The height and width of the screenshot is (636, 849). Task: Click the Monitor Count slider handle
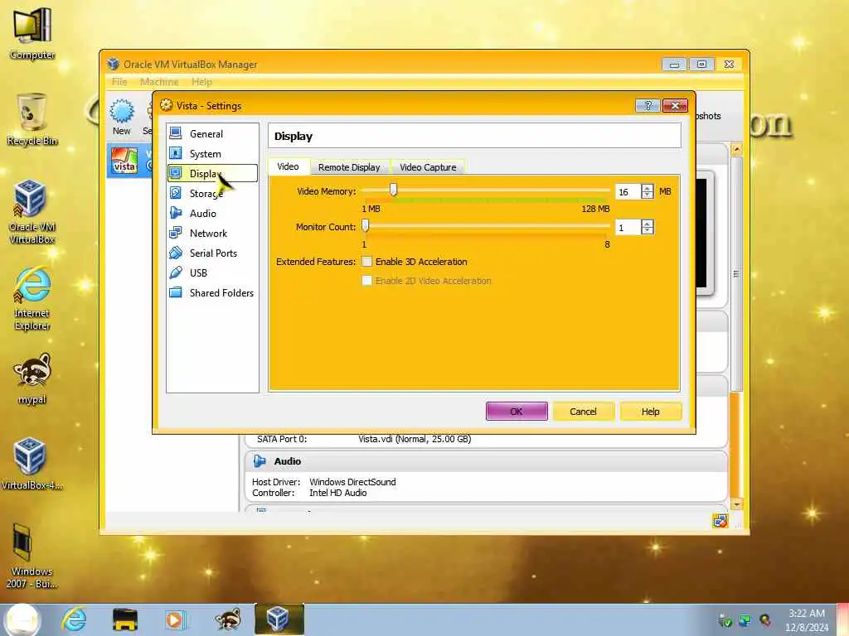366,225
